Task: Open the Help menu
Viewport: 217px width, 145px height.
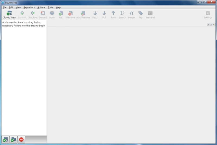Action: pyautogui.click(x=58, y=7)
